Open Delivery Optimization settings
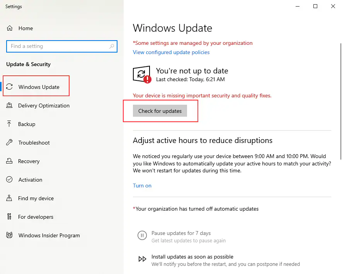The height and width of the screenshot is (274, 342). [x=44, y=106]
